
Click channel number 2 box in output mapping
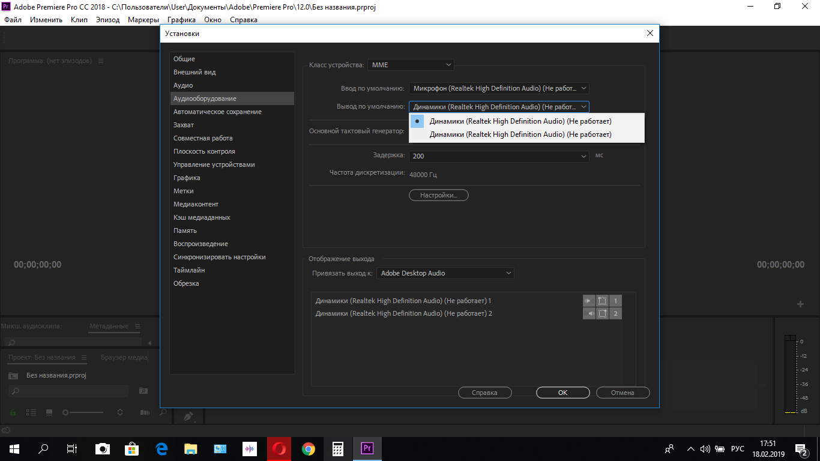[x=615, y=313]
